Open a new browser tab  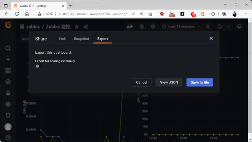coord(71,6)
